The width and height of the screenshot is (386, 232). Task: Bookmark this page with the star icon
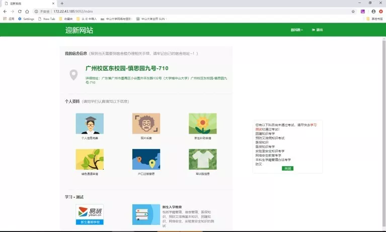353,11
